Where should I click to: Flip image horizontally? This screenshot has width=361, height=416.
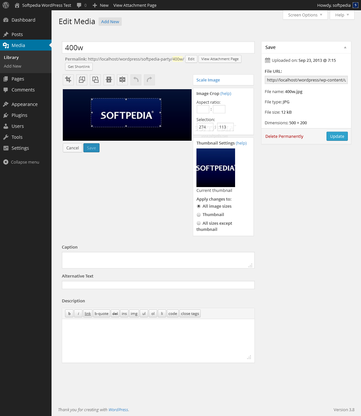(x=122, y=80)
